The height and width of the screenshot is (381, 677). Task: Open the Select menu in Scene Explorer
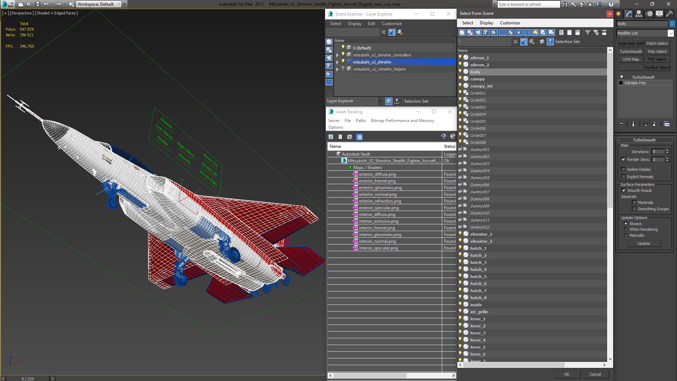336,24
